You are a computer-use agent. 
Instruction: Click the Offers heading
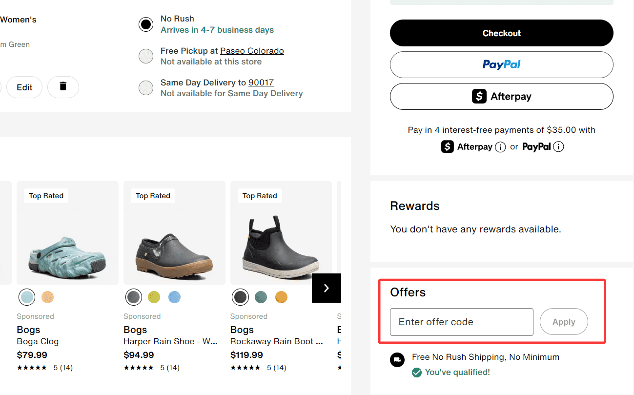[408, 292]
